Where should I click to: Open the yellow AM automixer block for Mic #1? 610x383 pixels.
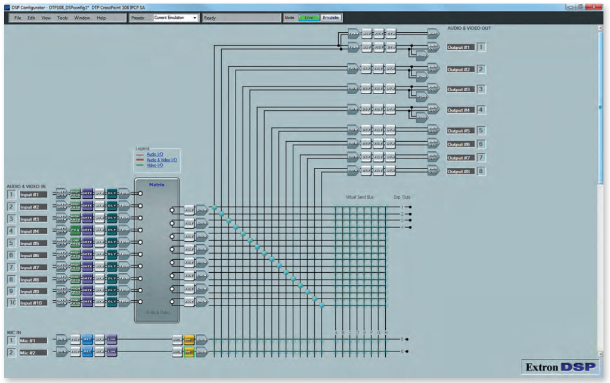point(190,340)
